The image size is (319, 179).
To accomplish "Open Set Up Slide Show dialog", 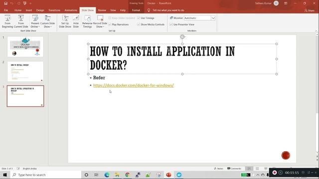I will tap(65, 21).
